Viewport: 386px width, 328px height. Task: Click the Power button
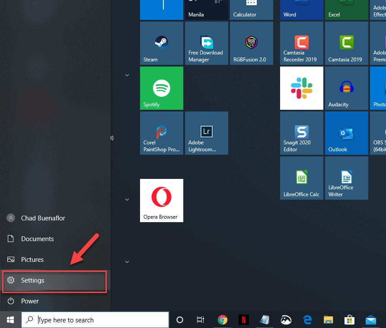click(x=30, y=301)
